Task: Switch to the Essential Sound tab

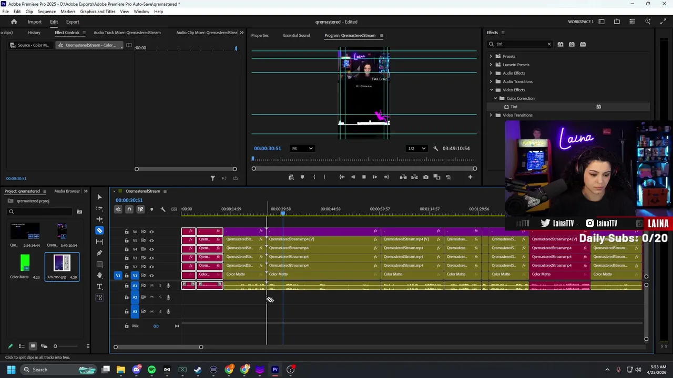Action: click(297, 36)
